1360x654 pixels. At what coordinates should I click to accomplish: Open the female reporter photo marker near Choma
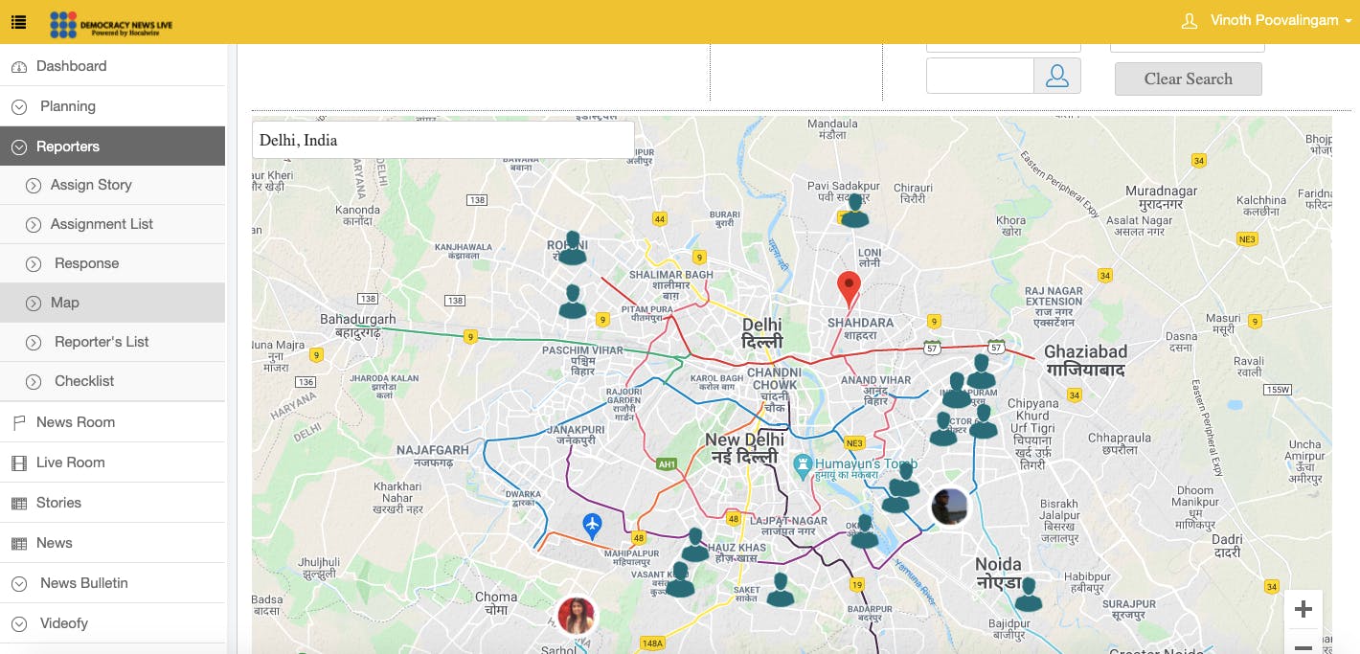pyautogui.click(x=577, y=616)
